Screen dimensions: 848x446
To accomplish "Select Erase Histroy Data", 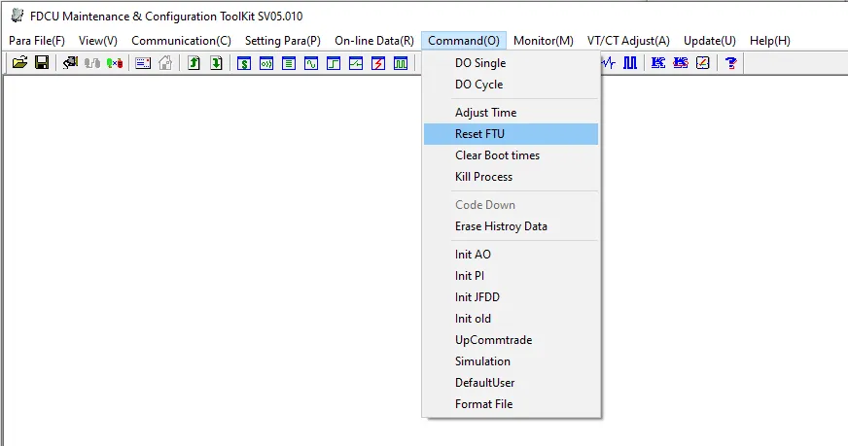I will pos(512,226).
